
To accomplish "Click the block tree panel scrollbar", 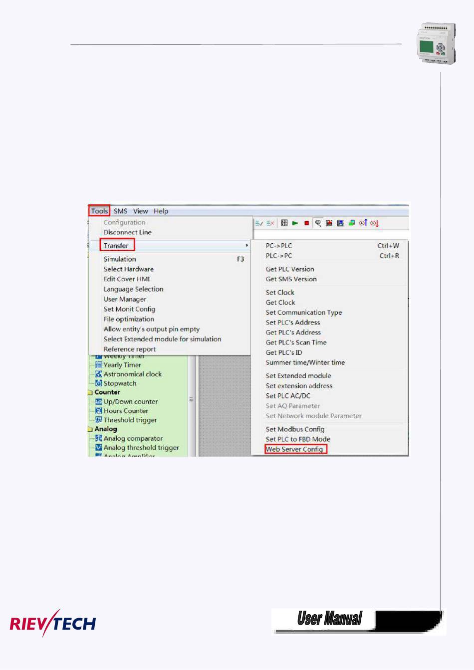I will click(191, 405).
